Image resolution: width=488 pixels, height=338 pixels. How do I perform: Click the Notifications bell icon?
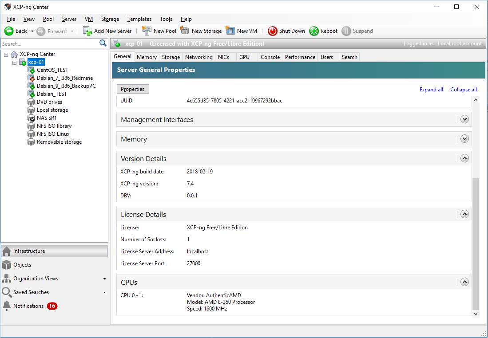(x=7, y=306)
